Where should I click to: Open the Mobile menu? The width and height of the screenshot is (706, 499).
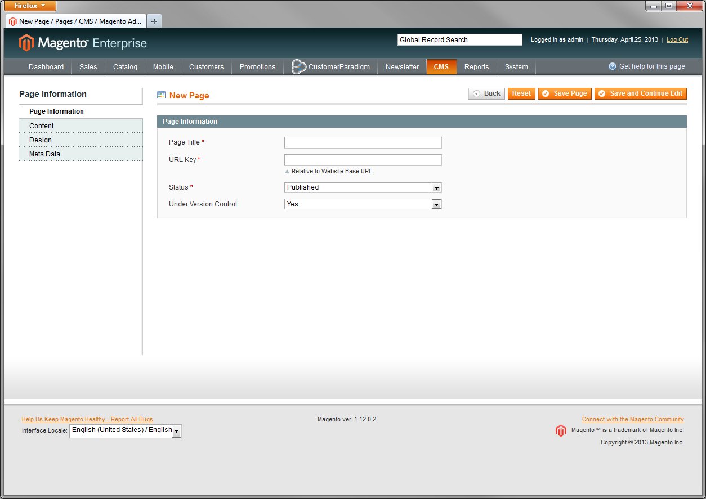click(x=163, y=67)
